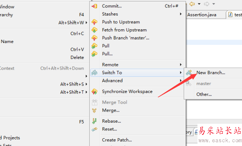Click the Fetch from Upstream cloud icon
Image resolution: width=242 pixels, height=146 pixels.
pyautogui.click(x=94, y=30)
